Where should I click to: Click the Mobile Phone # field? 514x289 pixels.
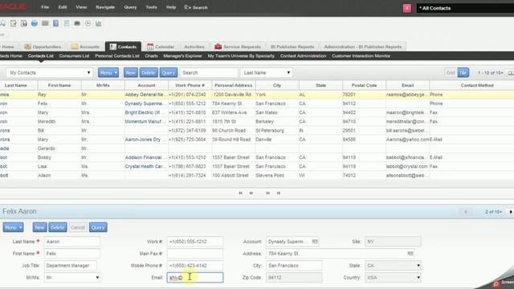click(195, 266)
